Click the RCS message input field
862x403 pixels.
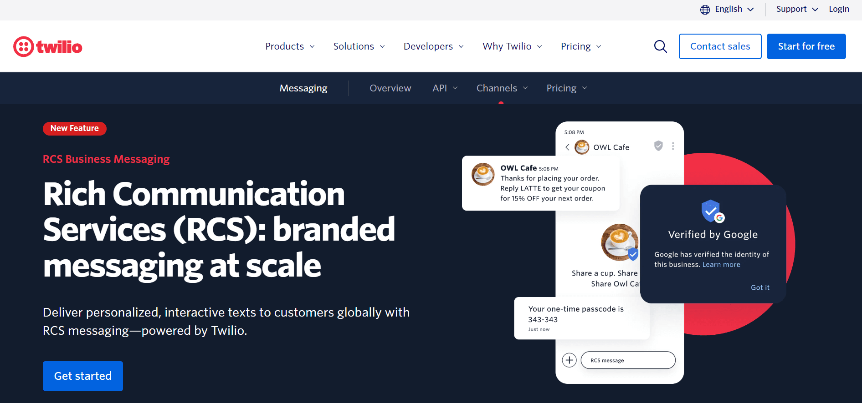tap(628, 360)
